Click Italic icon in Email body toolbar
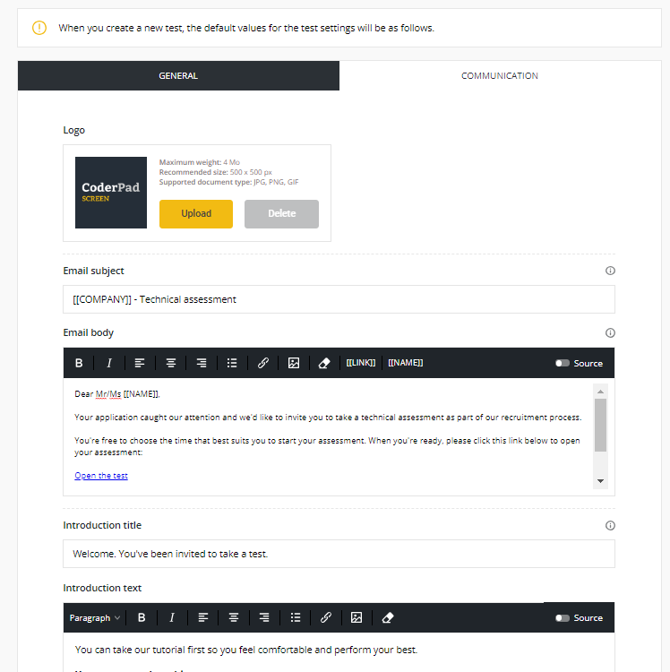 tap(109, 363)
